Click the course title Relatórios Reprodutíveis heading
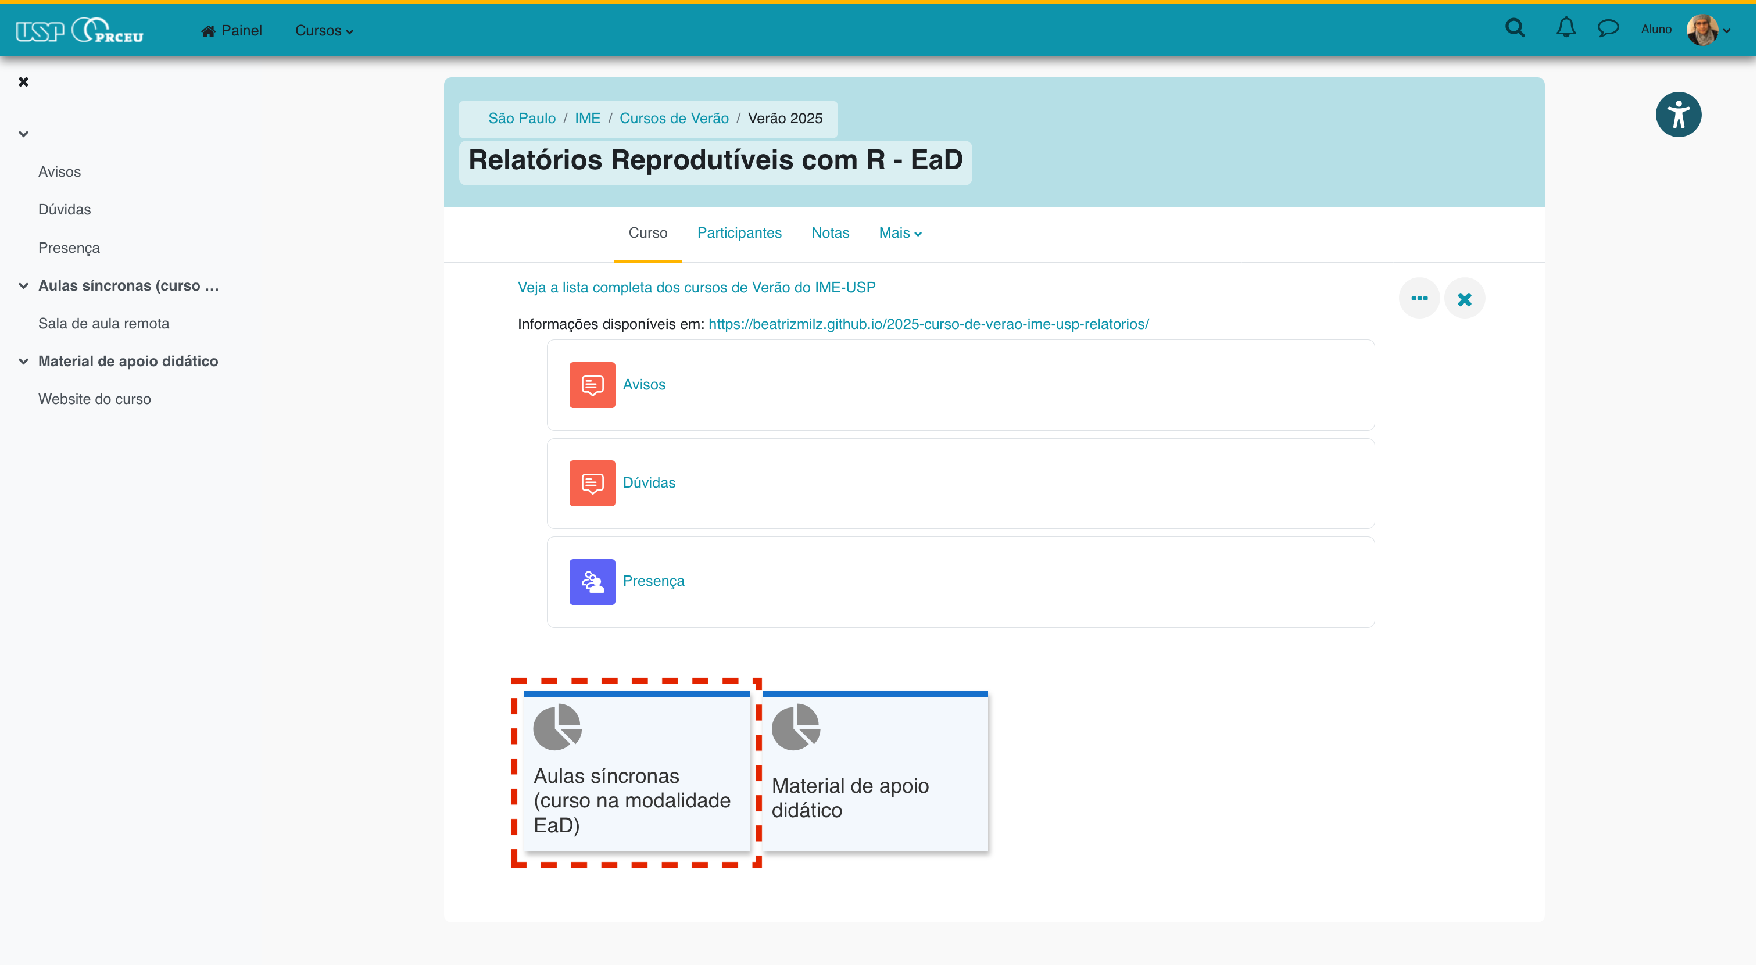This screenshot has height=966, width=1757. click(x=715, y=161)
